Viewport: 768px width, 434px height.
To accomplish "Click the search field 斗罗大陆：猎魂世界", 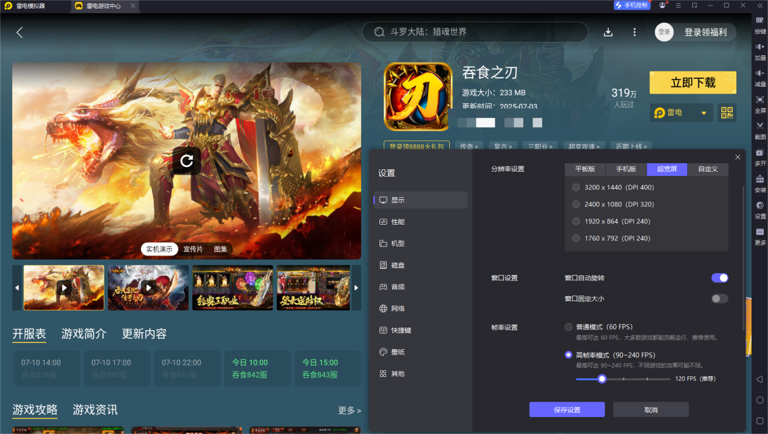I will coord(475,32).
